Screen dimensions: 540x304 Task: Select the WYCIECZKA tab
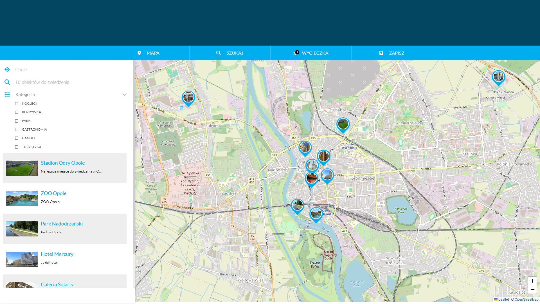[x=311, y=53]
